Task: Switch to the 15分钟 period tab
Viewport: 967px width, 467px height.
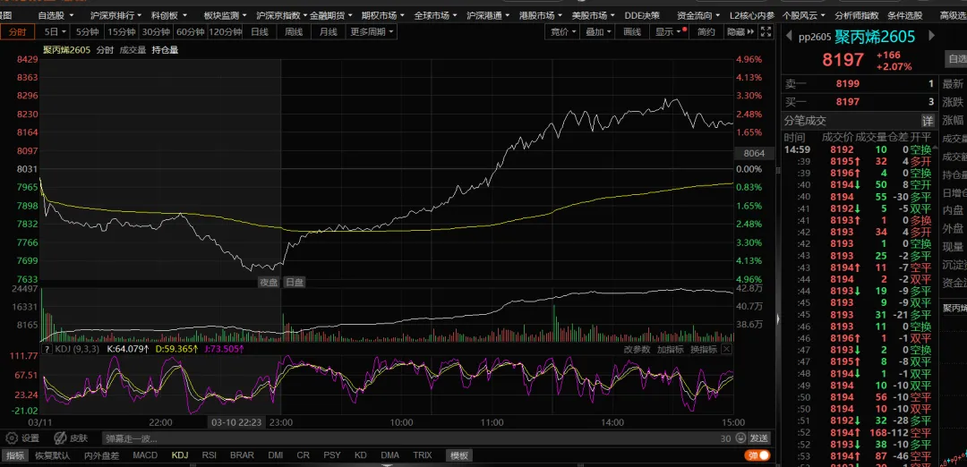Action: [122, 32]
